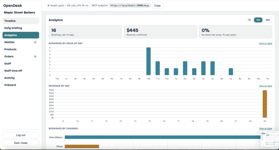Click the 0% No-show rate card
The image size is (279, 150).
point(235,32)
